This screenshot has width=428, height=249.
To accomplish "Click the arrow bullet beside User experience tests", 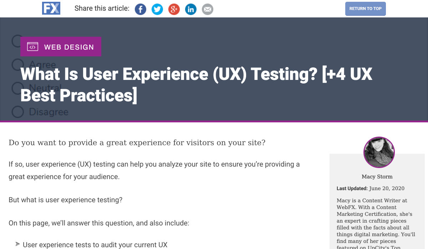I will tap(17, 244).
